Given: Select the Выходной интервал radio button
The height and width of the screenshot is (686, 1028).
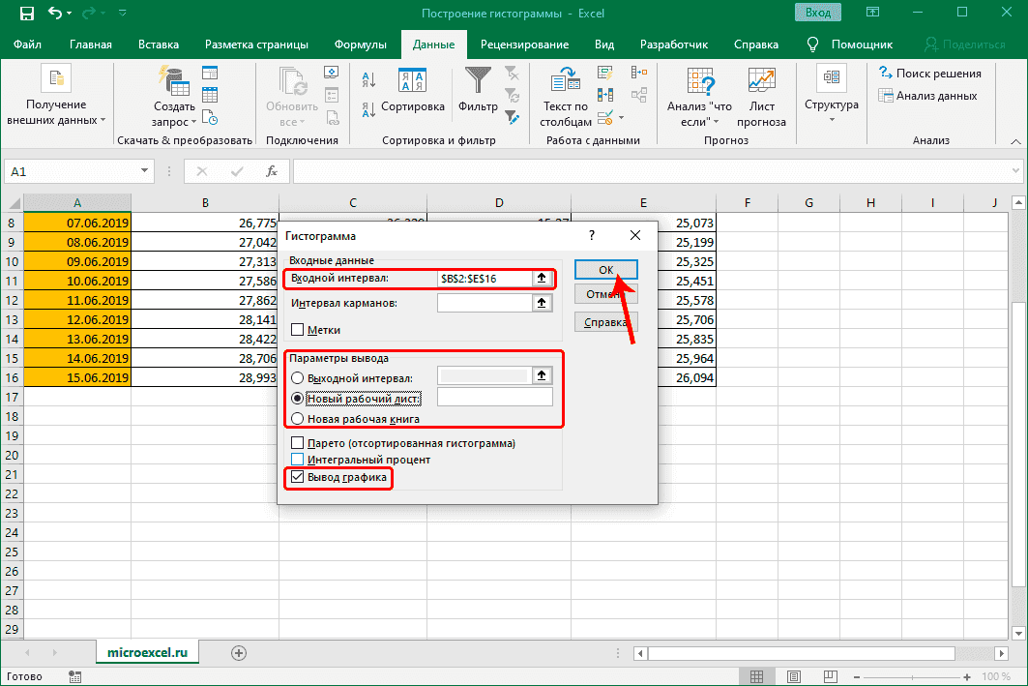Looking at the screenshot, I should click(x=298, y=376).
